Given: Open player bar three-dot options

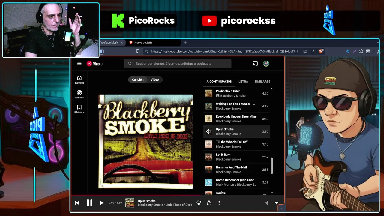Looking at the screenshot, I should click(219, 203).
